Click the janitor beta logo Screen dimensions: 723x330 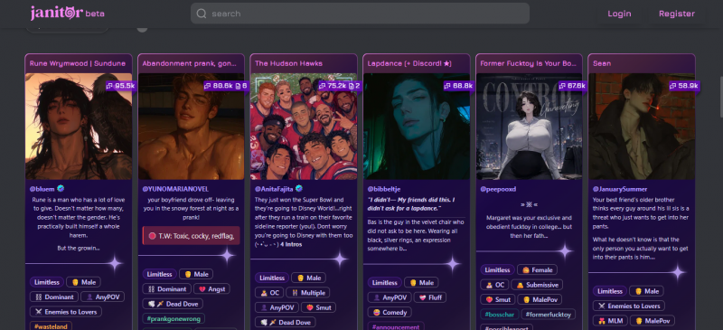pos(67,14)
